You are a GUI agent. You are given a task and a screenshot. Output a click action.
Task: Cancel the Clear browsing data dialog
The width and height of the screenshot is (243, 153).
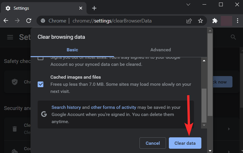(153, 143)
